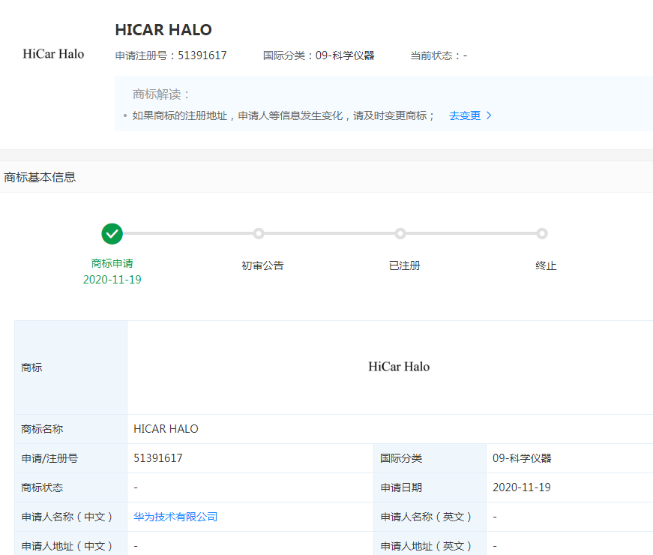Click table value HICAR HALO
This screenshot has width=653, height=555.
166,429
